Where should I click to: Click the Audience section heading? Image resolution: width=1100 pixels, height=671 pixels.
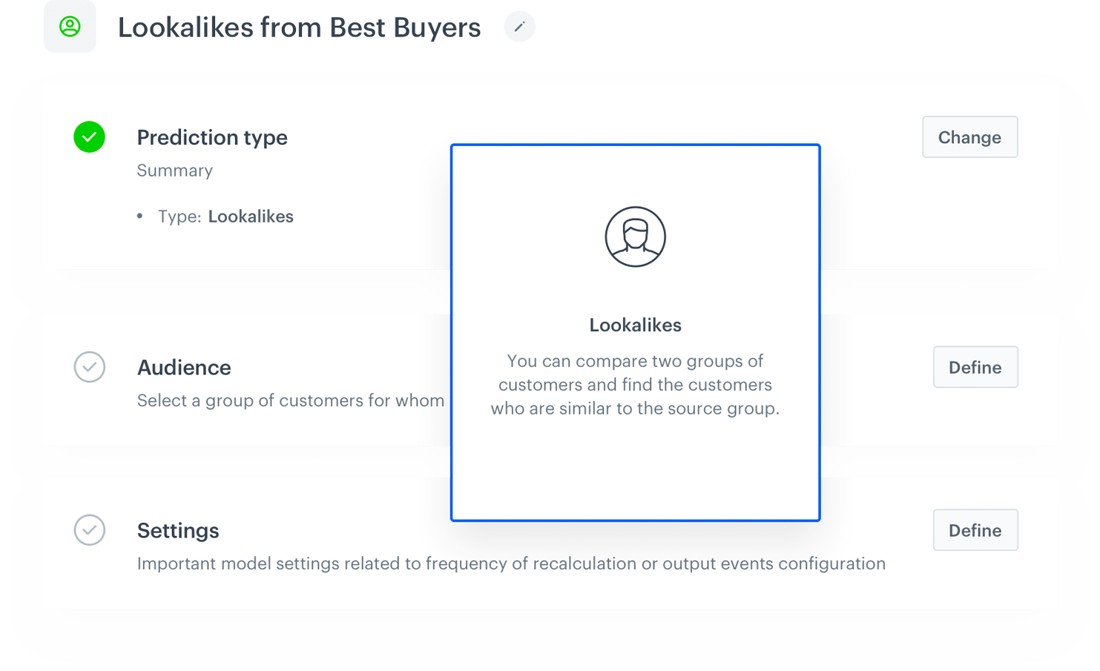tap(184, 368)
